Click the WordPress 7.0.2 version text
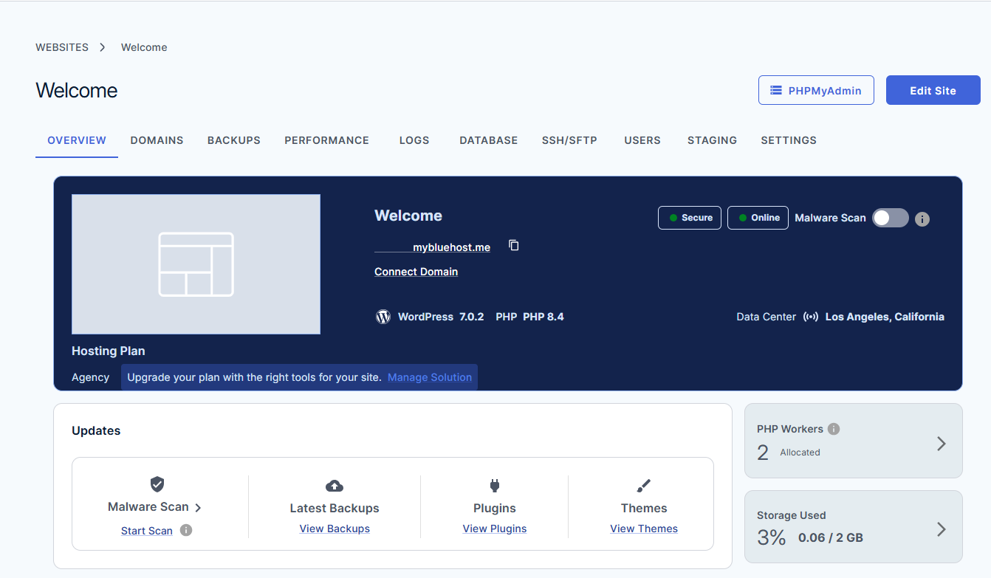This screenshot has height=578, width=991. tap(441, 317)
